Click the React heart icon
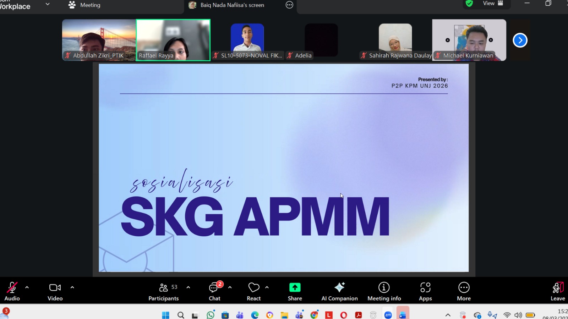This screenshot has height=319, width=568. 253,291
